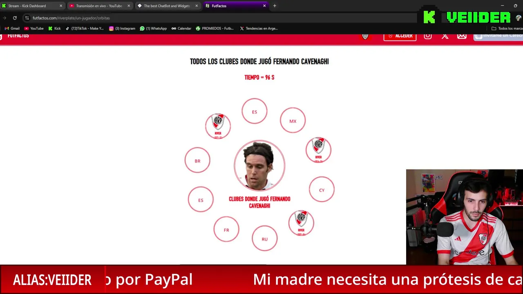Select River badge circle between CY and RU
The height and width of the screenshot is (294, 523).
301,223
